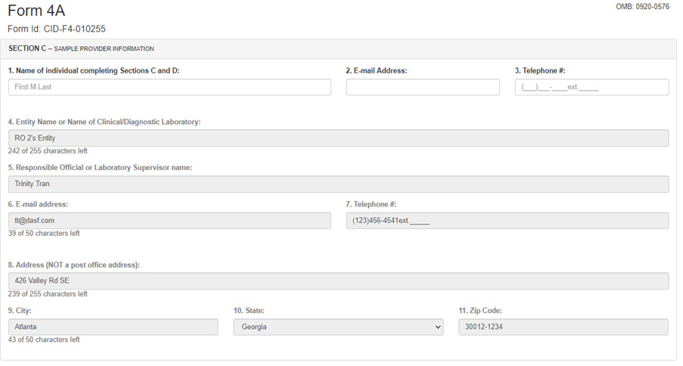Click the Atlanta city field
The height and width of the screenshot is (366, 683).
(113, 327)
